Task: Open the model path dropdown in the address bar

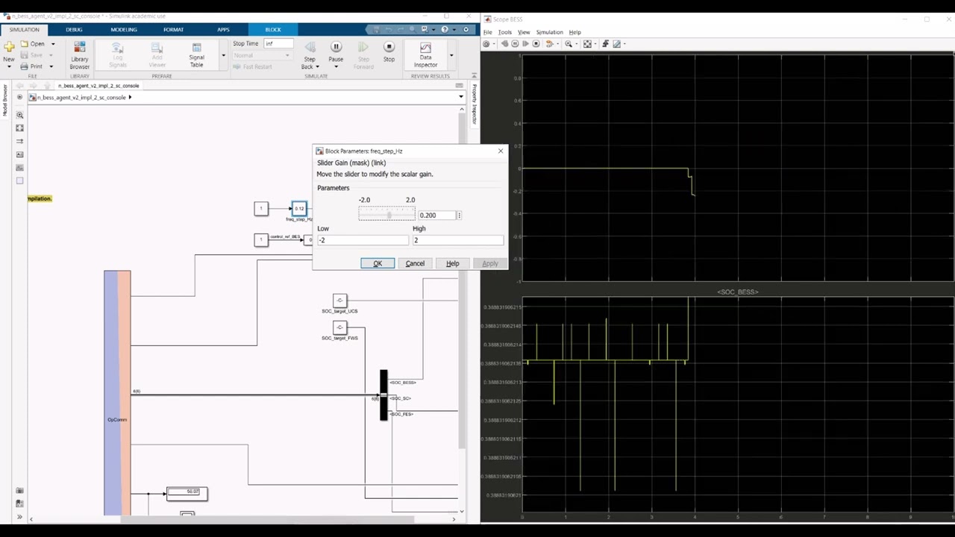Action: [x=460, y=97]
